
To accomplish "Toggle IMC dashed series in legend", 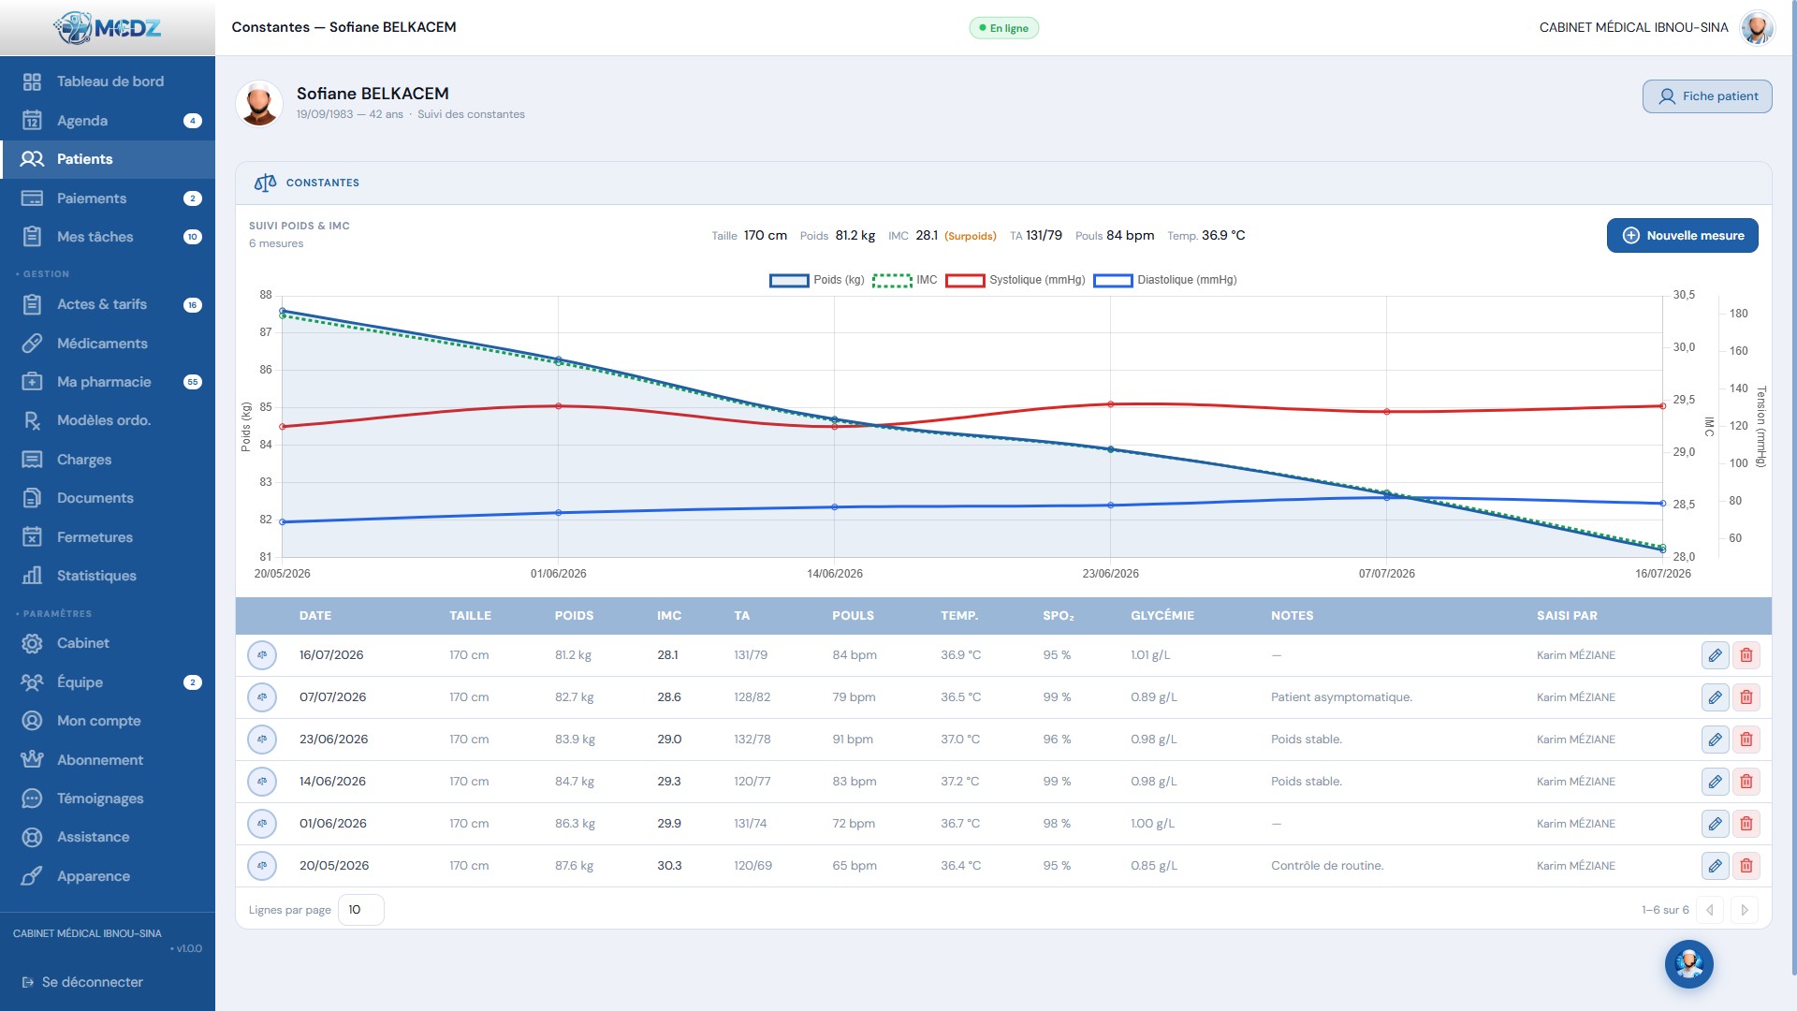I will point(904,280).
